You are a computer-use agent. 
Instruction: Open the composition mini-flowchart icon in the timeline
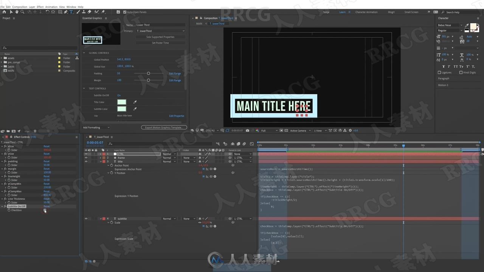[218, 144]
